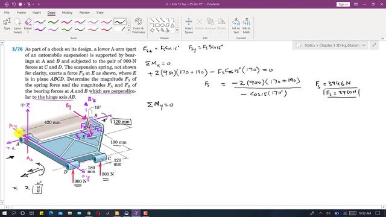Expand to full page view
Screen dimensions: 386x217
click(x=374, y=45)
